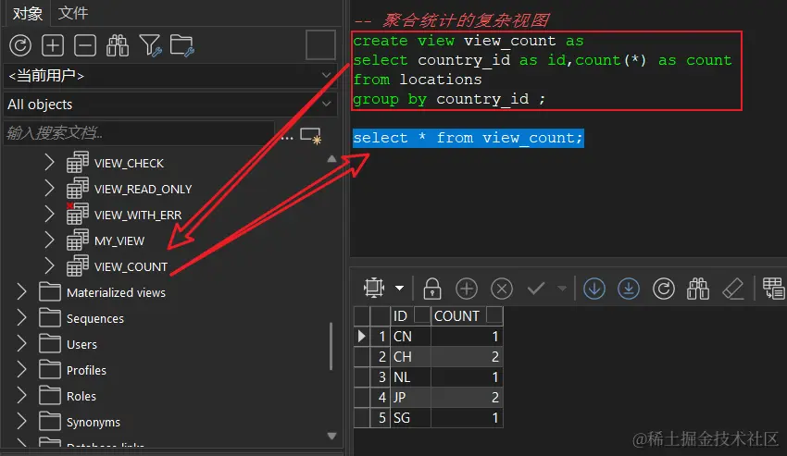787x456 pixels.
Task: Click the object tree scrollbar thumb
Action: (331, 346)
